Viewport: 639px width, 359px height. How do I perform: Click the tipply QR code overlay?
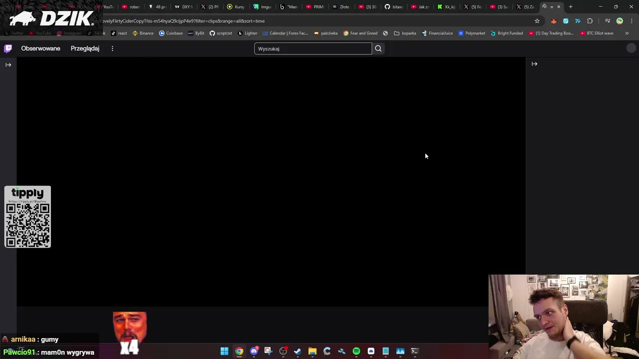[27, 217]
